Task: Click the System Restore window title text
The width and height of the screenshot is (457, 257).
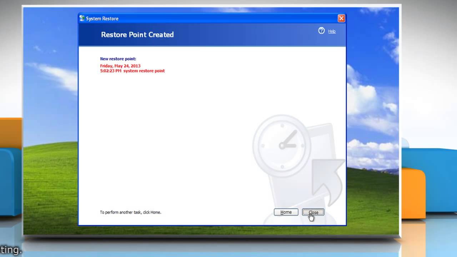Action: tap(102, 19)
